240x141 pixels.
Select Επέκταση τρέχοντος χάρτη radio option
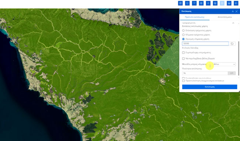click(183, 31)
